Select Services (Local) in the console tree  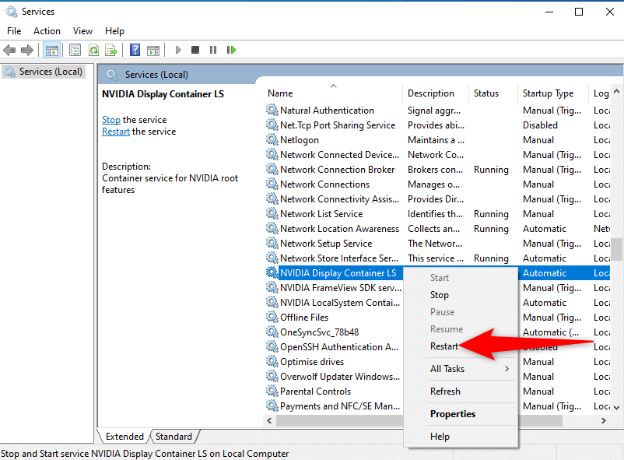[50, 72]
